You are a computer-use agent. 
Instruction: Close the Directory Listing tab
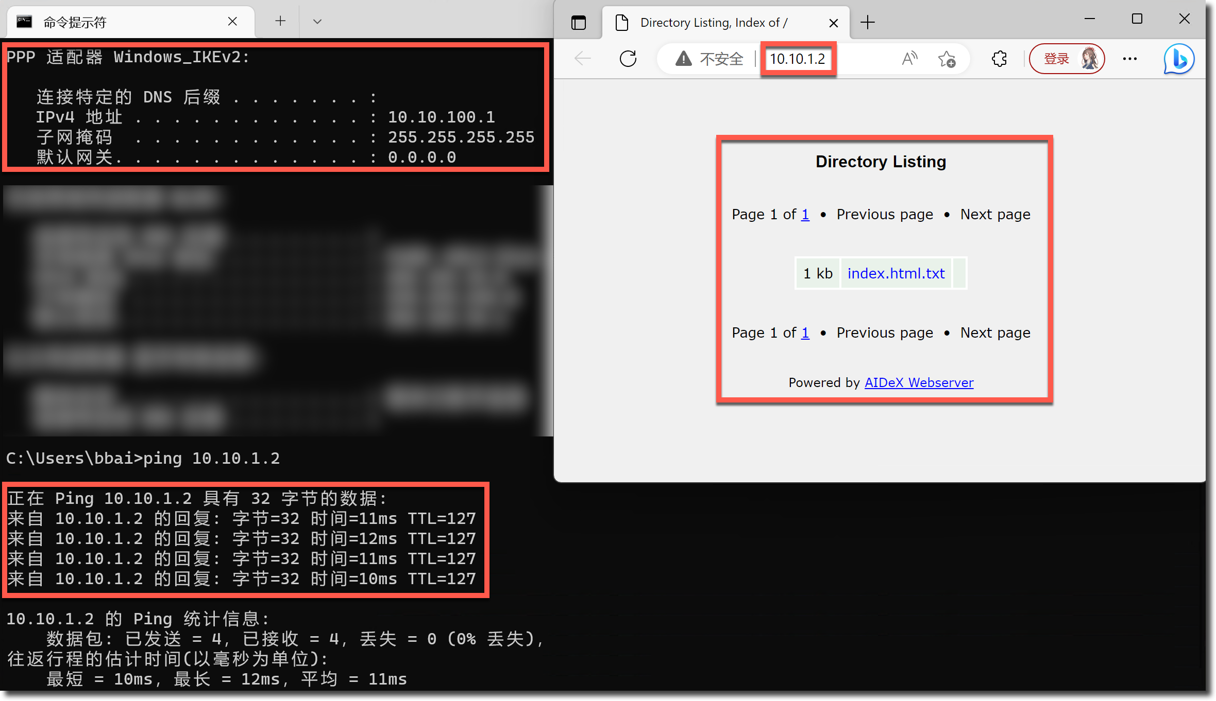tap(833, 23)
